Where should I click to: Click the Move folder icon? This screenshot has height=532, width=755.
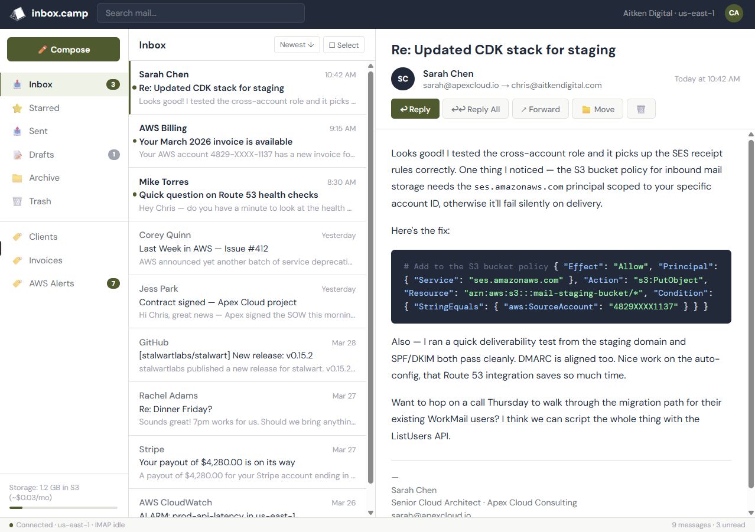pos(586,109)
